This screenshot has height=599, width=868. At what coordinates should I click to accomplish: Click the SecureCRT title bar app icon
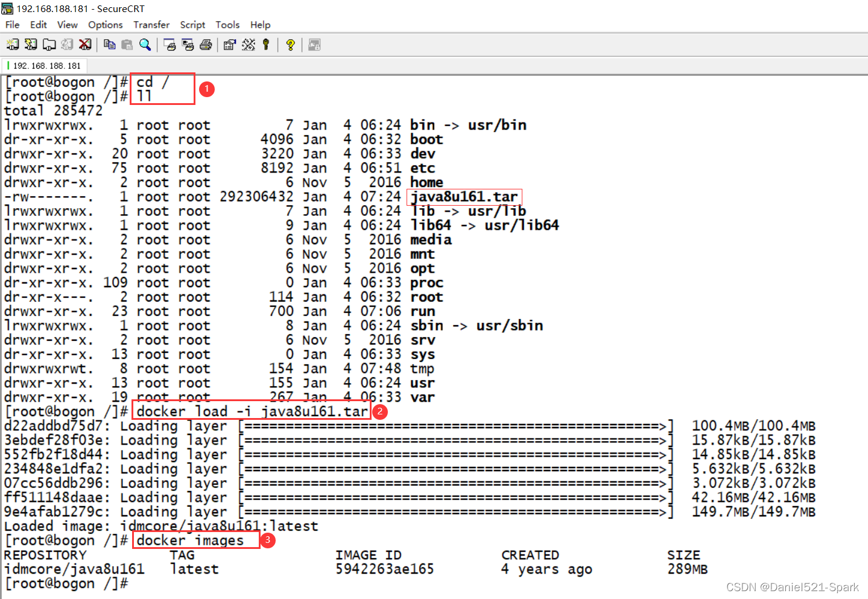pos(7,8)
